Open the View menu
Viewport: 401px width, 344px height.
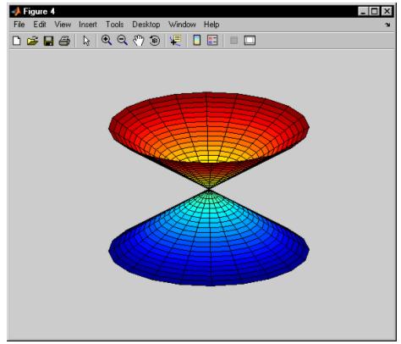(x=63, y=25)
